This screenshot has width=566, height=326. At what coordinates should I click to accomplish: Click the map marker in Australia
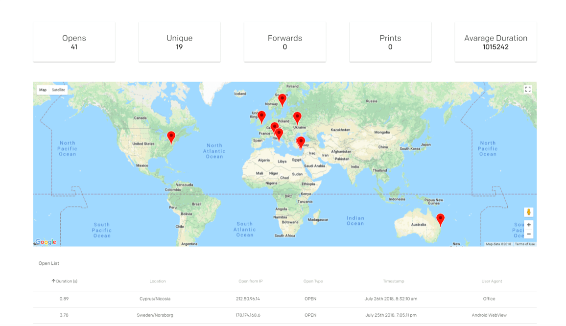pos(440,219)
